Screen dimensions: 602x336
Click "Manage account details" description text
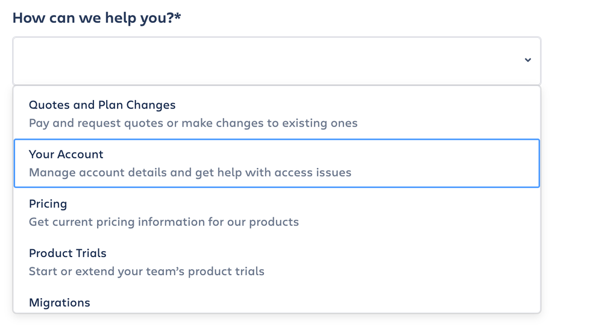[190, 173]
